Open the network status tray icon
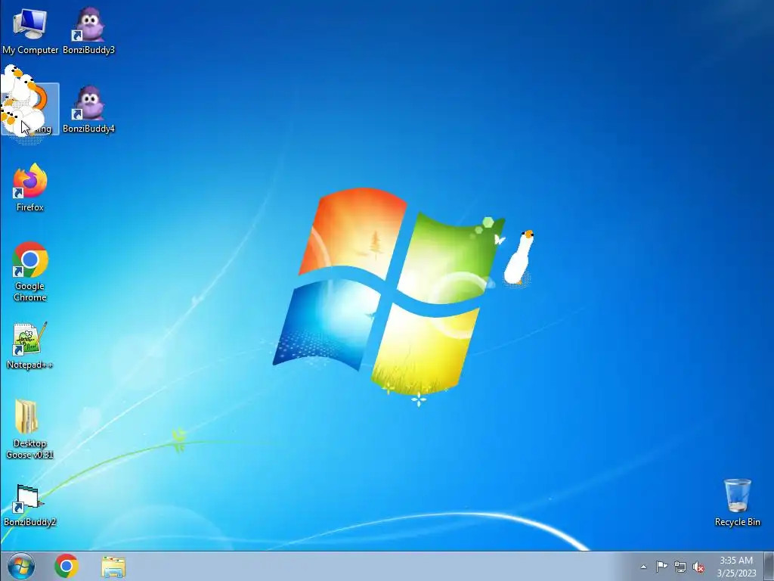 680,567
